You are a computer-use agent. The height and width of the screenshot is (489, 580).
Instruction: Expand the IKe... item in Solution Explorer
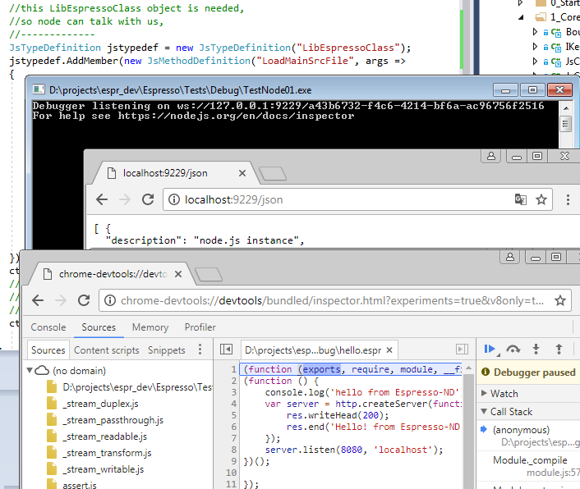[x=535, y=47]
